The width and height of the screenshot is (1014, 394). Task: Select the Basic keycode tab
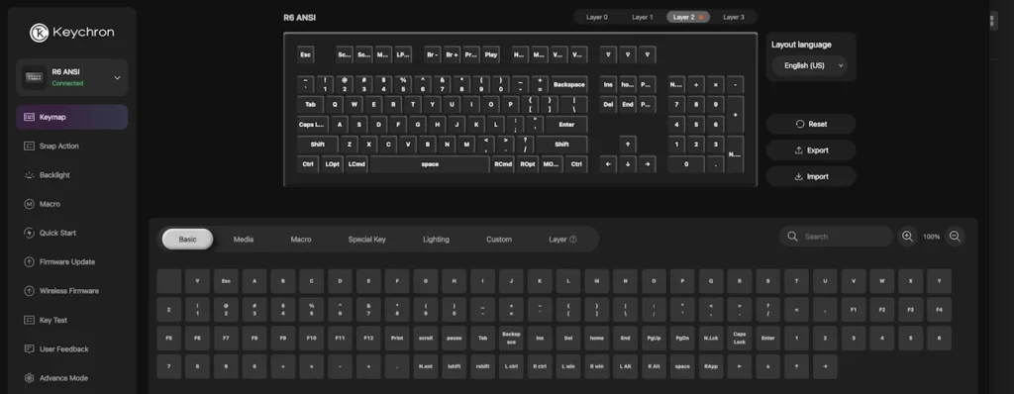(x=187, y=240)
